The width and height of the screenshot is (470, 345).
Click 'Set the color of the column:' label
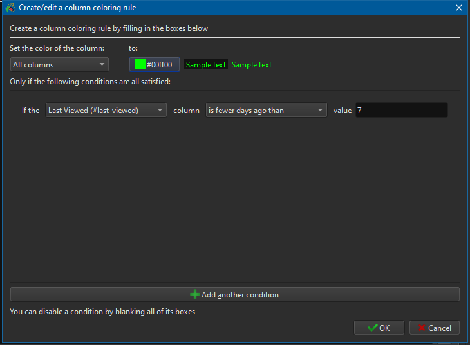(x=57, y=48)
